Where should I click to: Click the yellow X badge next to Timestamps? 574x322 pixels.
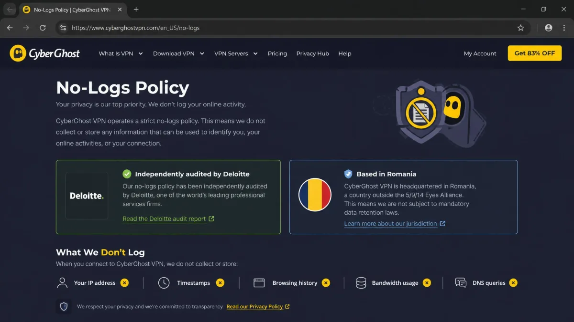(x=220, y=283)
